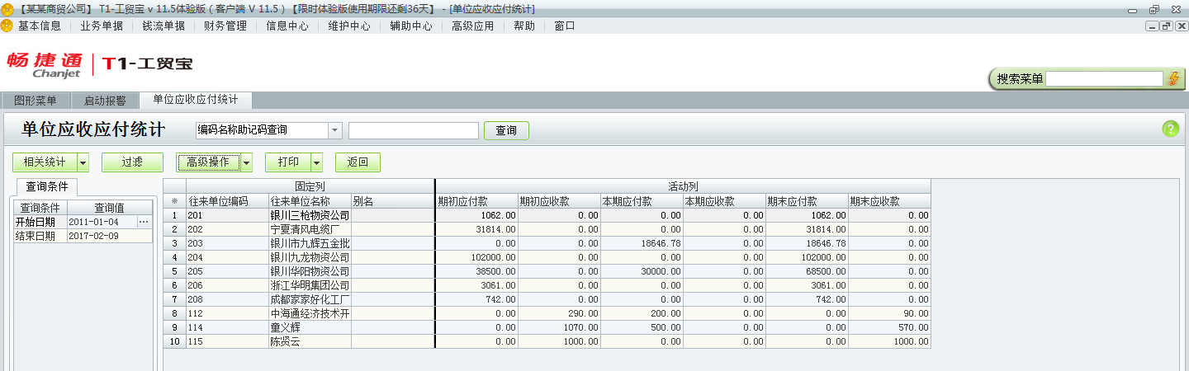
Task: Click the 查询 button
Action: [x=505, y=130]
